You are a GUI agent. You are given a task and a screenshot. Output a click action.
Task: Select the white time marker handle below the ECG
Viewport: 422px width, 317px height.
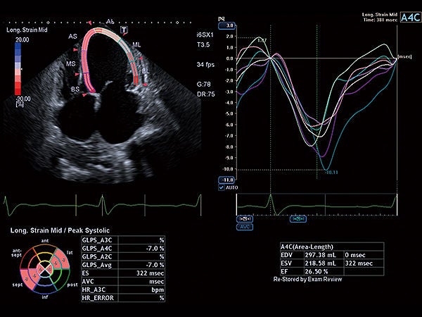point(245,218)
